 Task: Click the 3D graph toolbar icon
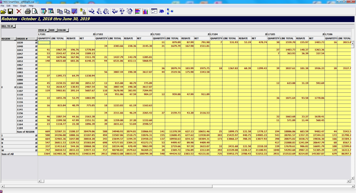pyautogui.click(x=161, y=12)
